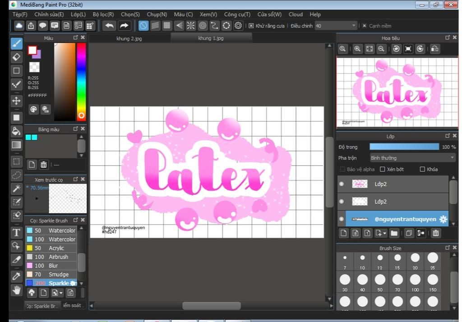The height and width of the screenshot is (322, 462).
Task: Toggle the Khử răng cưa checkbox
Action: coord(251,26)
